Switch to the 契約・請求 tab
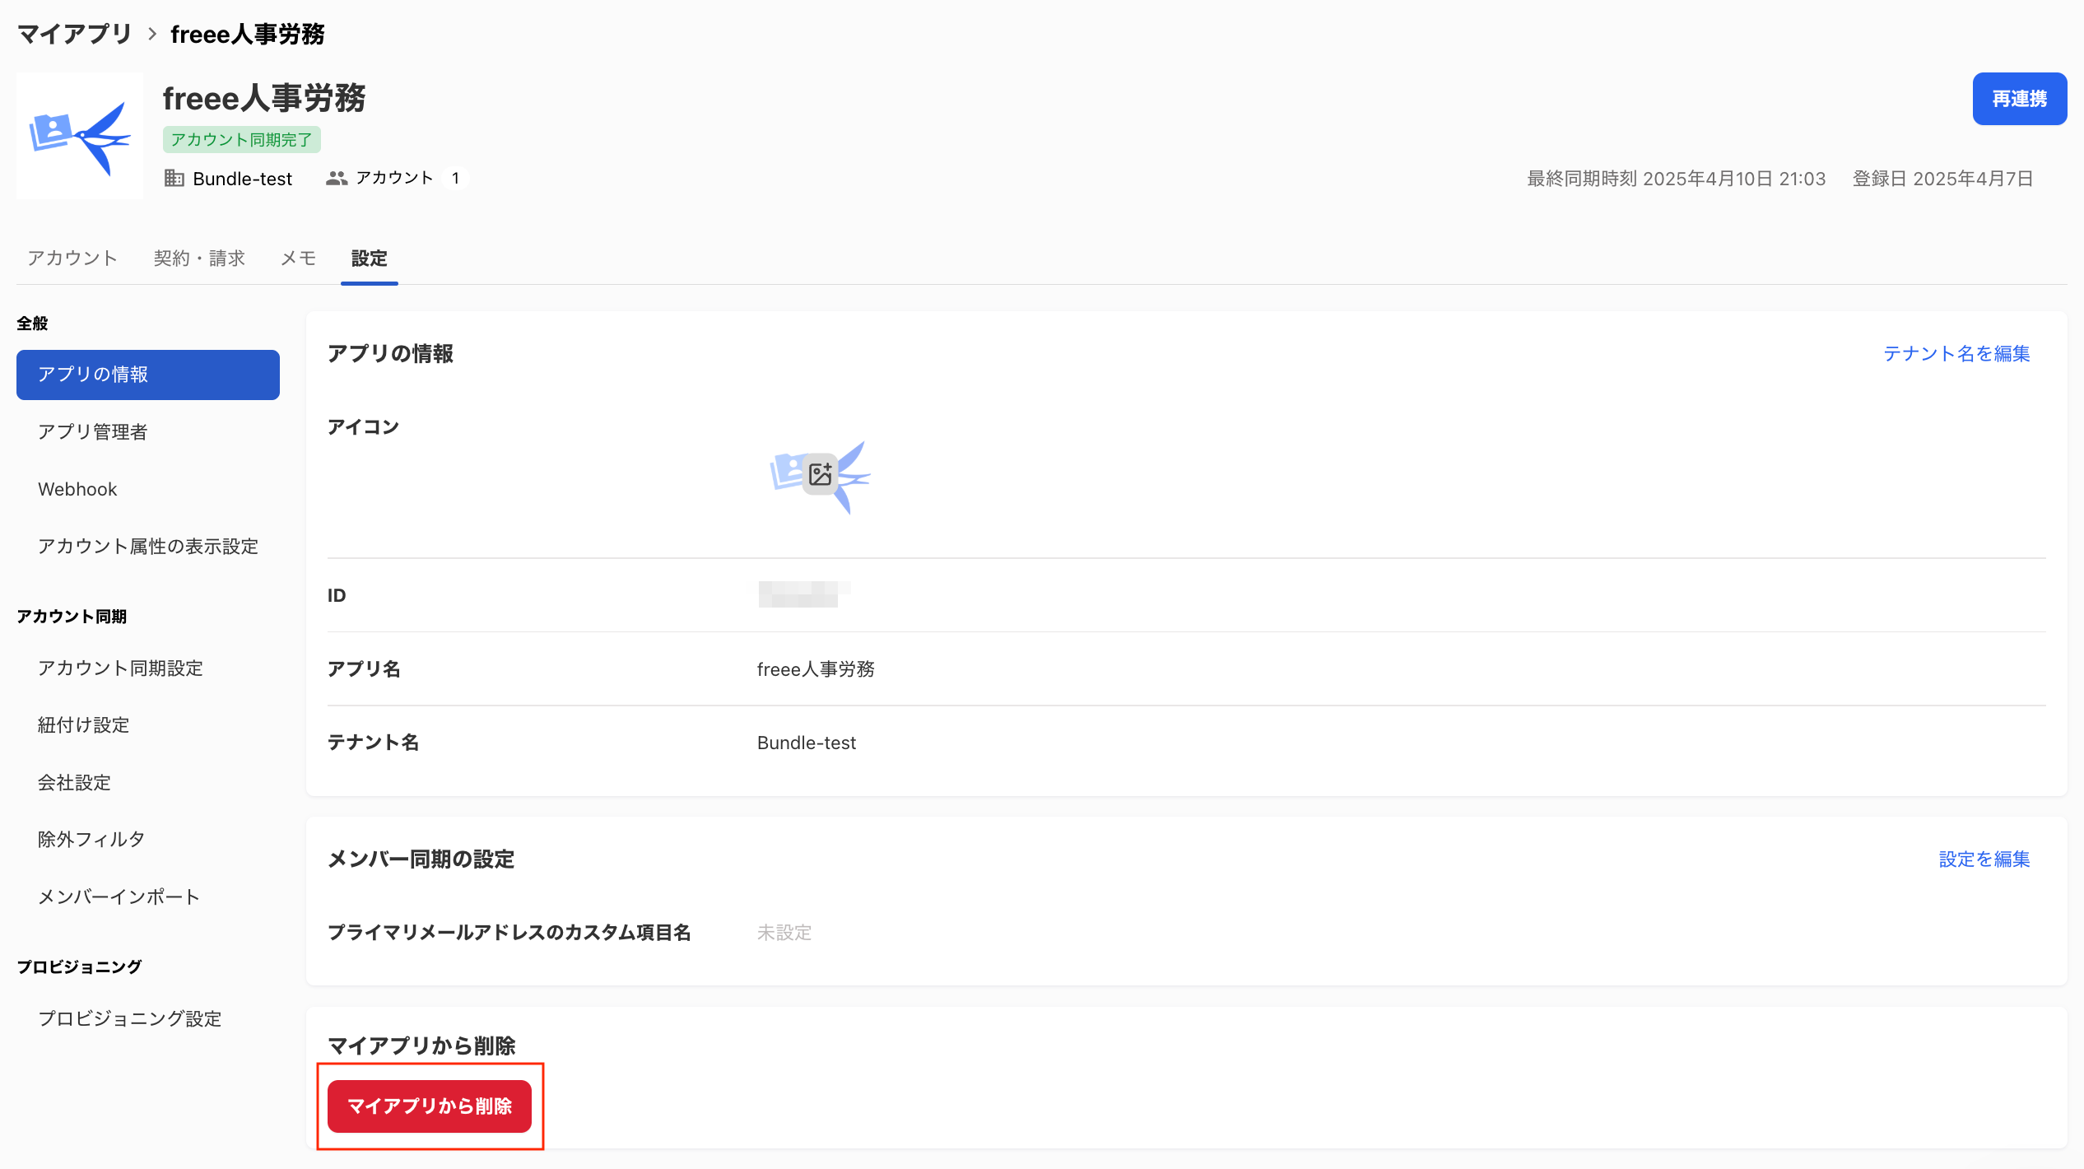This screenshot has height=1169, width=2084. tap(199, 258)
